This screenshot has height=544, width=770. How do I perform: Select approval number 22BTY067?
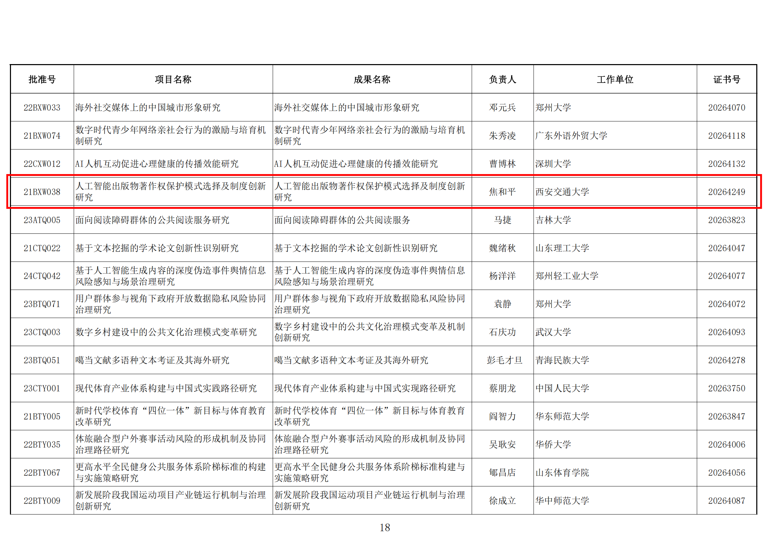click(42, 473)
